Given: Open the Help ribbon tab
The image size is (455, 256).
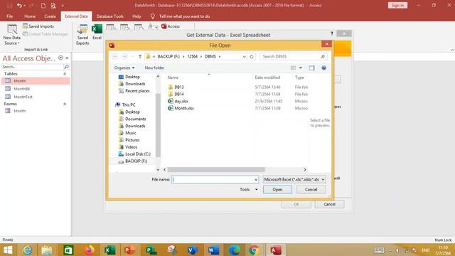Looking at the screenshot, I should [136, 16].
